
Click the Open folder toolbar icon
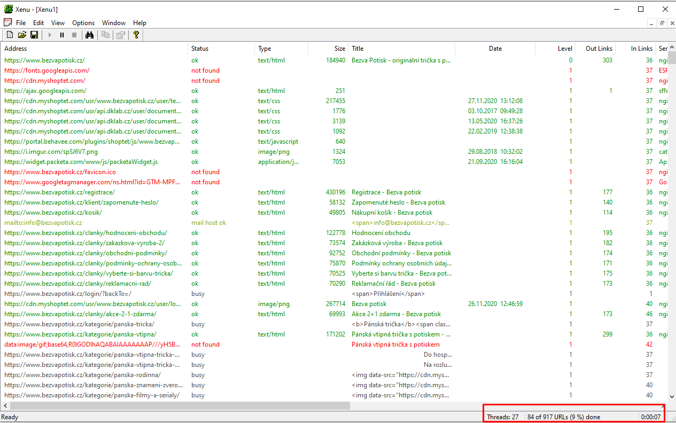[x=22, y=35]
